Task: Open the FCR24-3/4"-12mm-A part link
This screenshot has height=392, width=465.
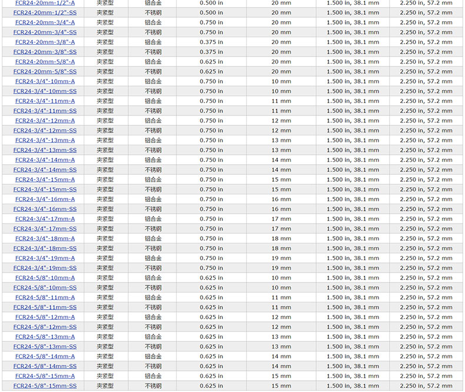Action: [45, 121]
